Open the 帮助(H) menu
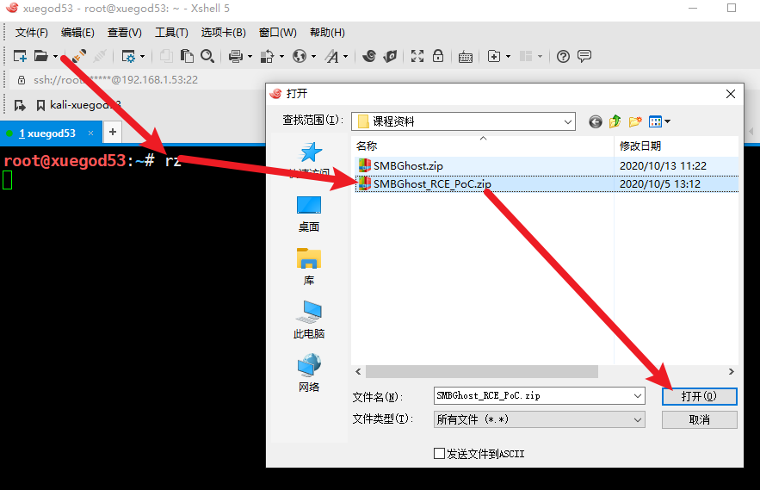Image resolution: width=760 pixels, height=490 pixels. [327, 33]
